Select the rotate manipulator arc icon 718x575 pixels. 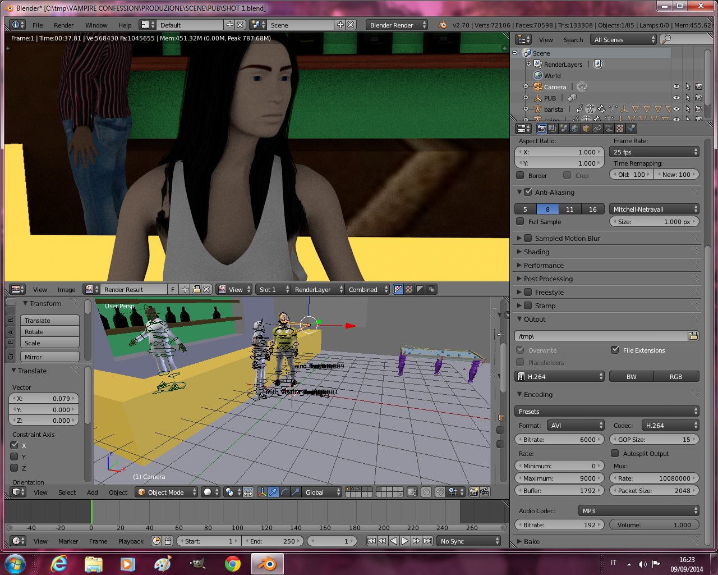[x=284, y=492]
